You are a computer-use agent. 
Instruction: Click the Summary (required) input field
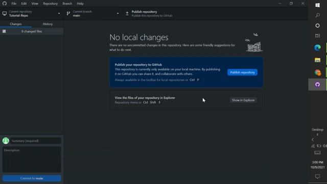(x=36, y=141)
